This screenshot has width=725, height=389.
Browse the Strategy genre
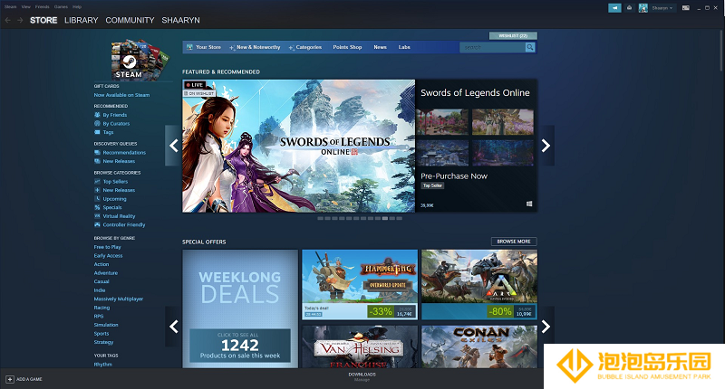point(103,342)
